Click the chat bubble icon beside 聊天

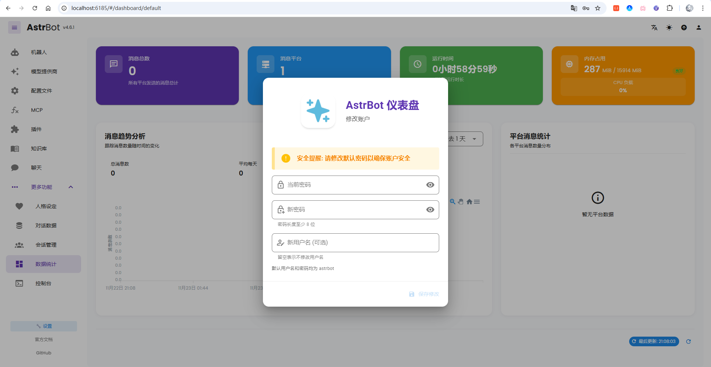15,168
